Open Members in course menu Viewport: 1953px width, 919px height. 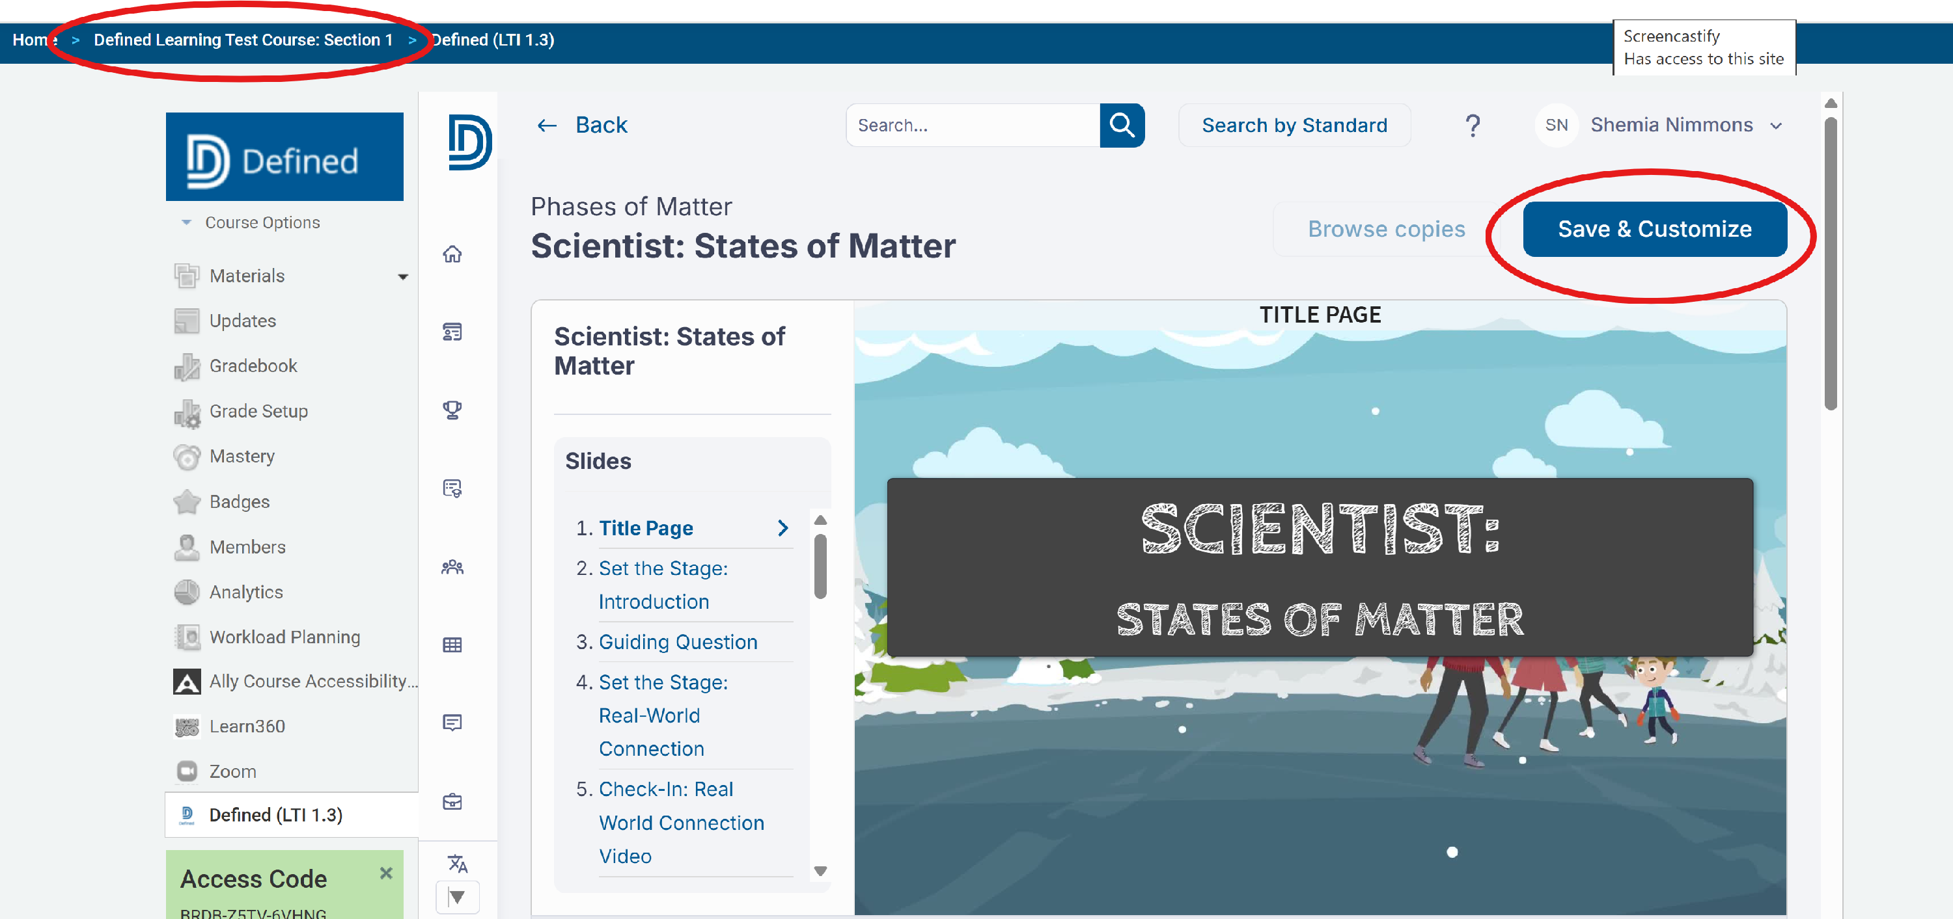click(x=247, y=546)
